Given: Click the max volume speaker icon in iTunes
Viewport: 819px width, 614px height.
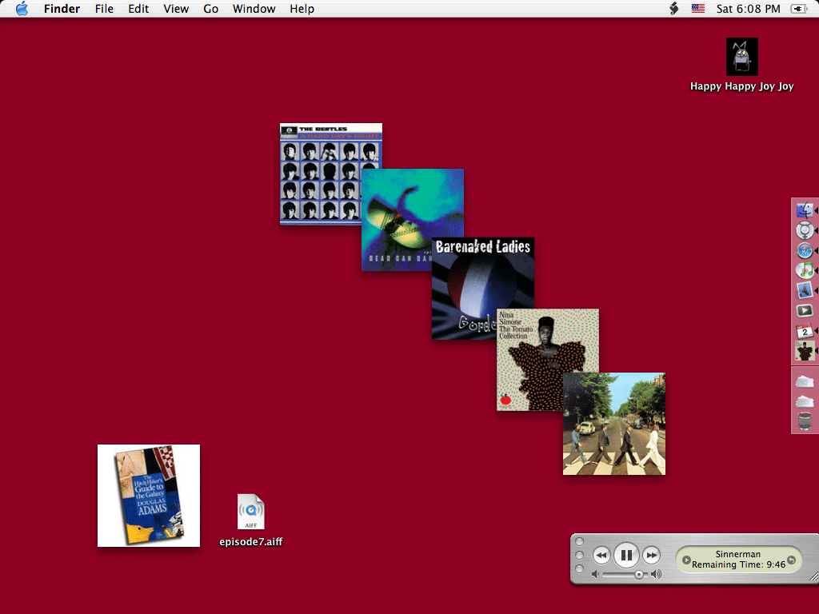Looking at the screenshot, I should coord(656,574).
